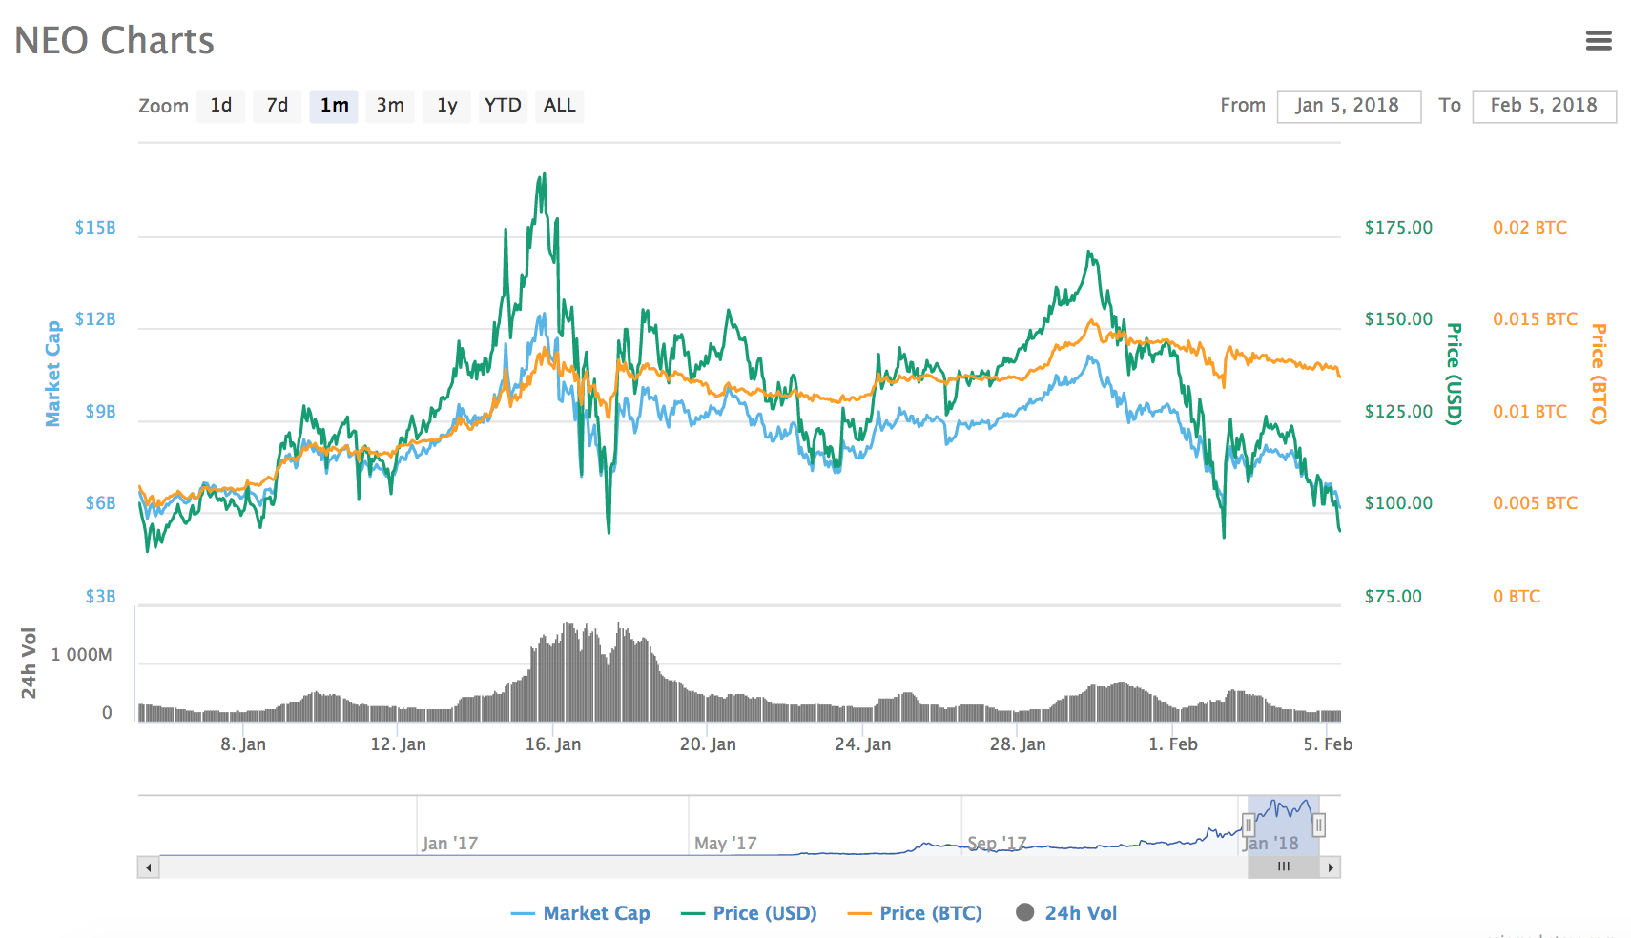The image size is (1631, 938).
Task: Switch to the YTD zoom range
Action: (x=503, y=106)
